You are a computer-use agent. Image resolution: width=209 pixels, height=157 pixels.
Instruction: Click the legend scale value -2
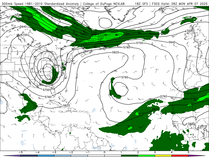click(71, 152)
